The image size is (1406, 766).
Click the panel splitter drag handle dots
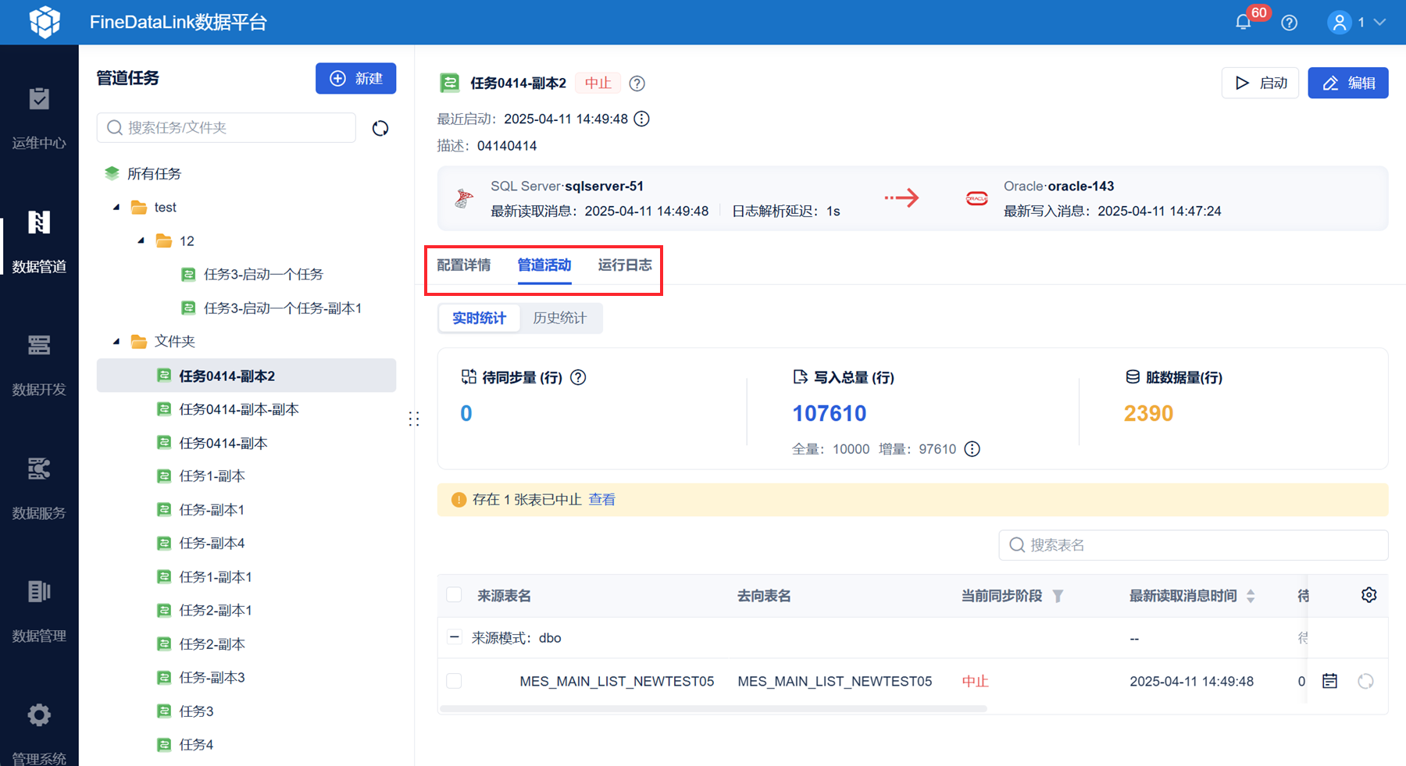click(x=414, y=419)
